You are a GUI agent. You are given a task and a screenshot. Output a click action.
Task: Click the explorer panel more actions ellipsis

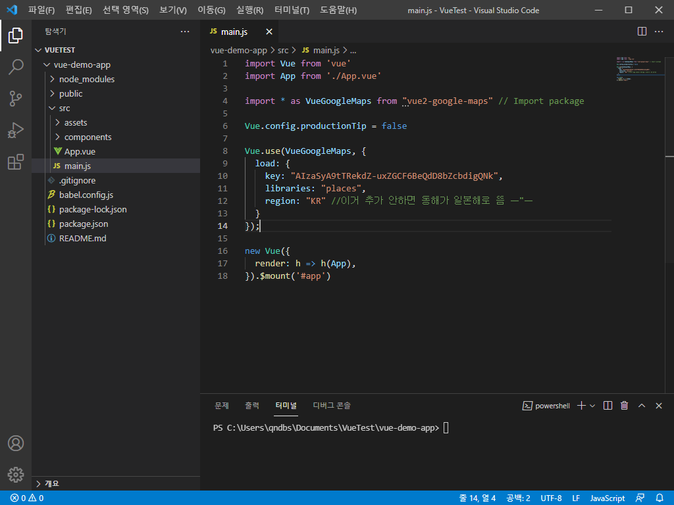point(185,32)
